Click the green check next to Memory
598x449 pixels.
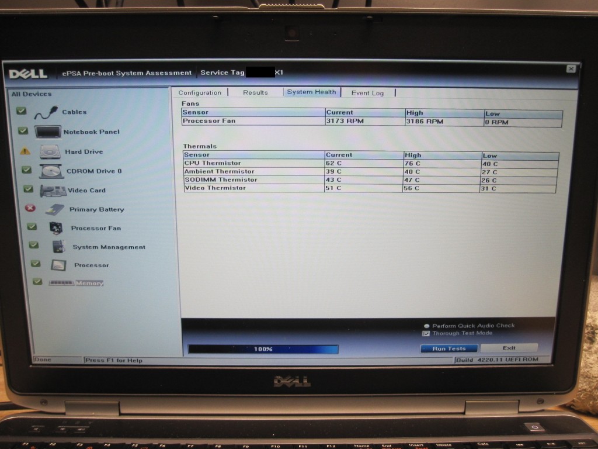click(37, 281)
